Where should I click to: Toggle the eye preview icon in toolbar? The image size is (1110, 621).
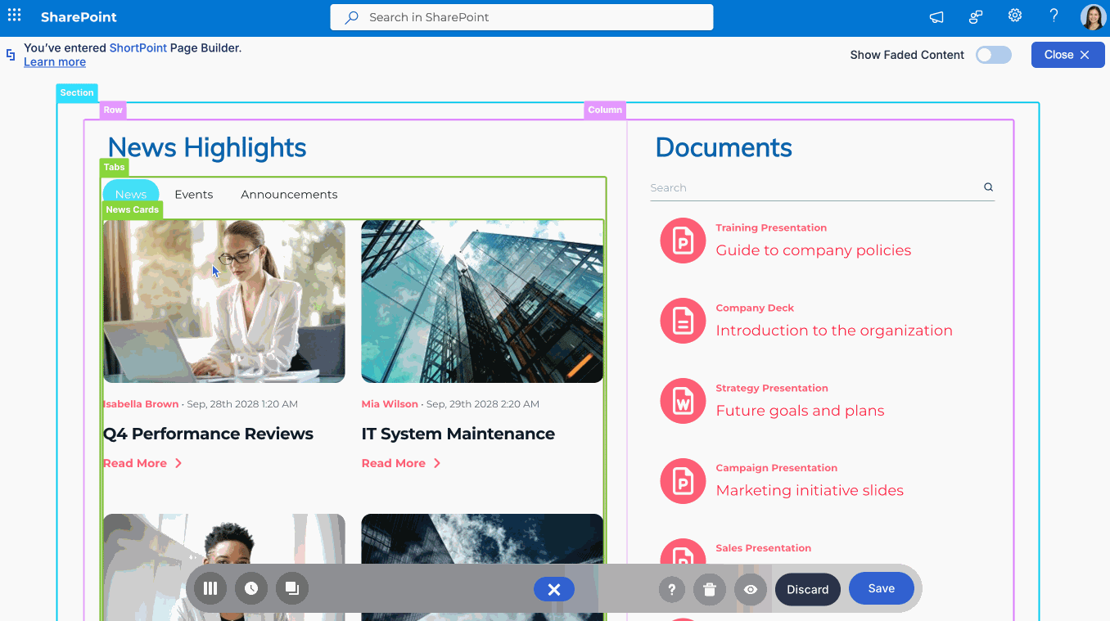click(751, 589)
